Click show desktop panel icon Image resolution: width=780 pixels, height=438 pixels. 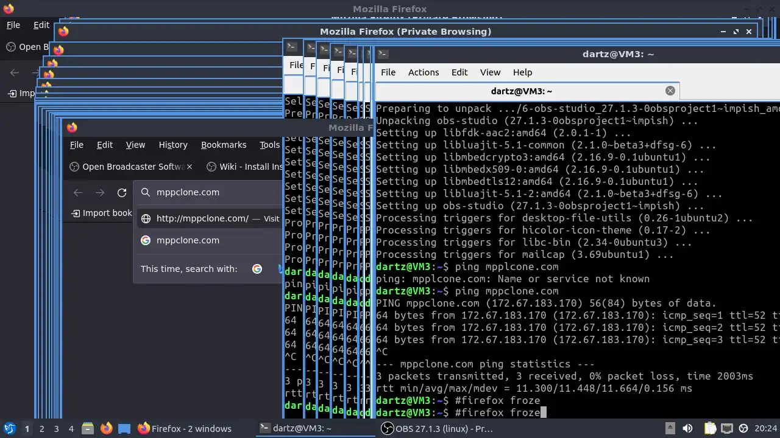pos(124,428)
